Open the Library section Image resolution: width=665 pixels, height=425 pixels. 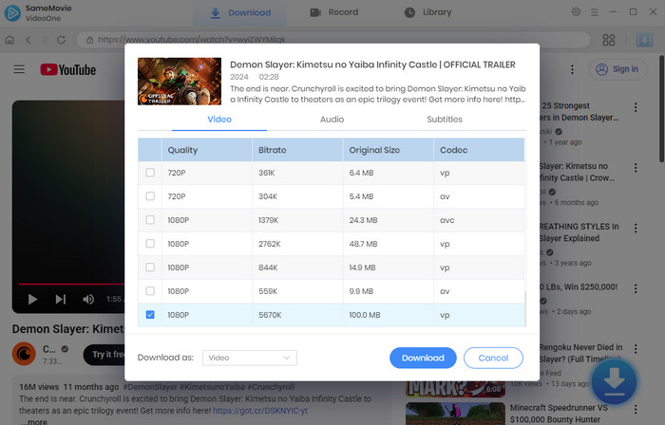pos(427,12)
